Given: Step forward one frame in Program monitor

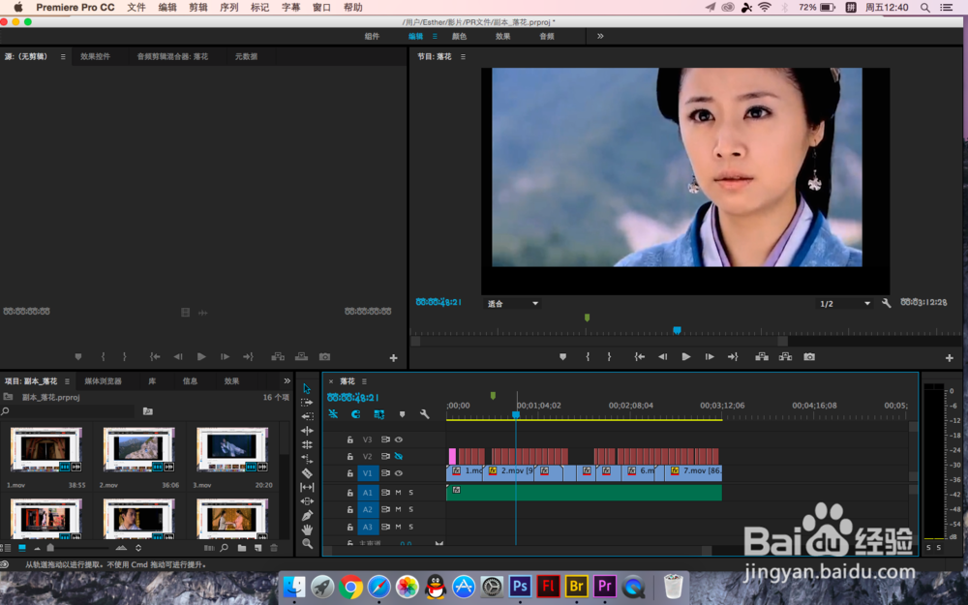Looking at the screenshot, I should pos(710,357).
